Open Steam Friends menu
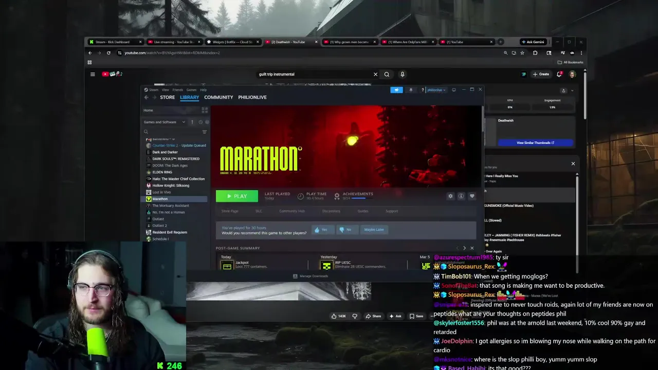This screenshot has width=658, height=370. point(177,90)
